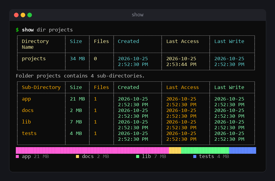
Task: Click the sub-directory table's 'Last Write' header
Action: pyautogui.click(x=229, y=87)
